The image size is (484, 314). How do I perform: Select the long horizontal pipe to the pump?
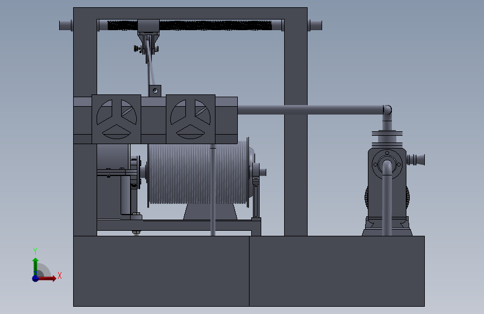tap(310, 110)
